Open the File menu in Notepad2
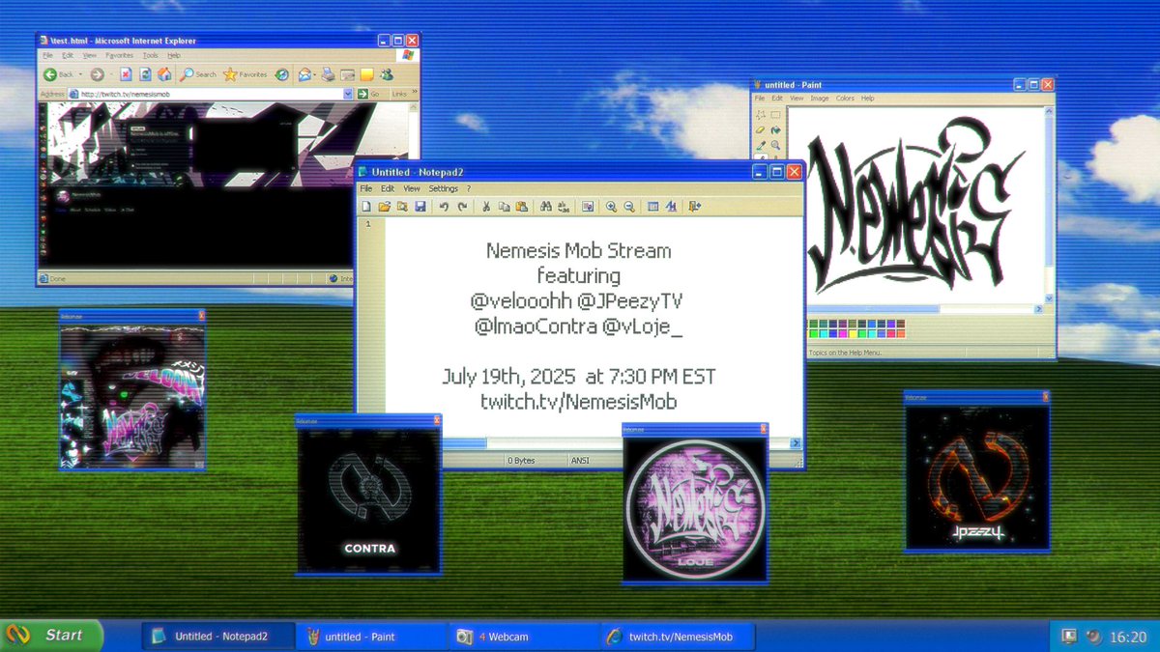The image size is (1160, 652). (x=366, y=188)
